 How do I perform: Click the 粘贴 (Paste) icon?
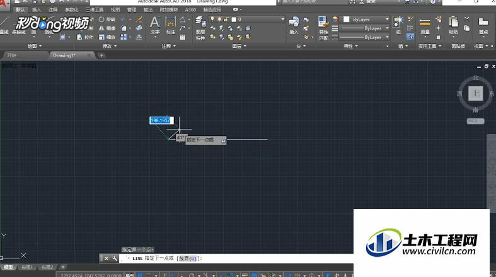[453, 25]
